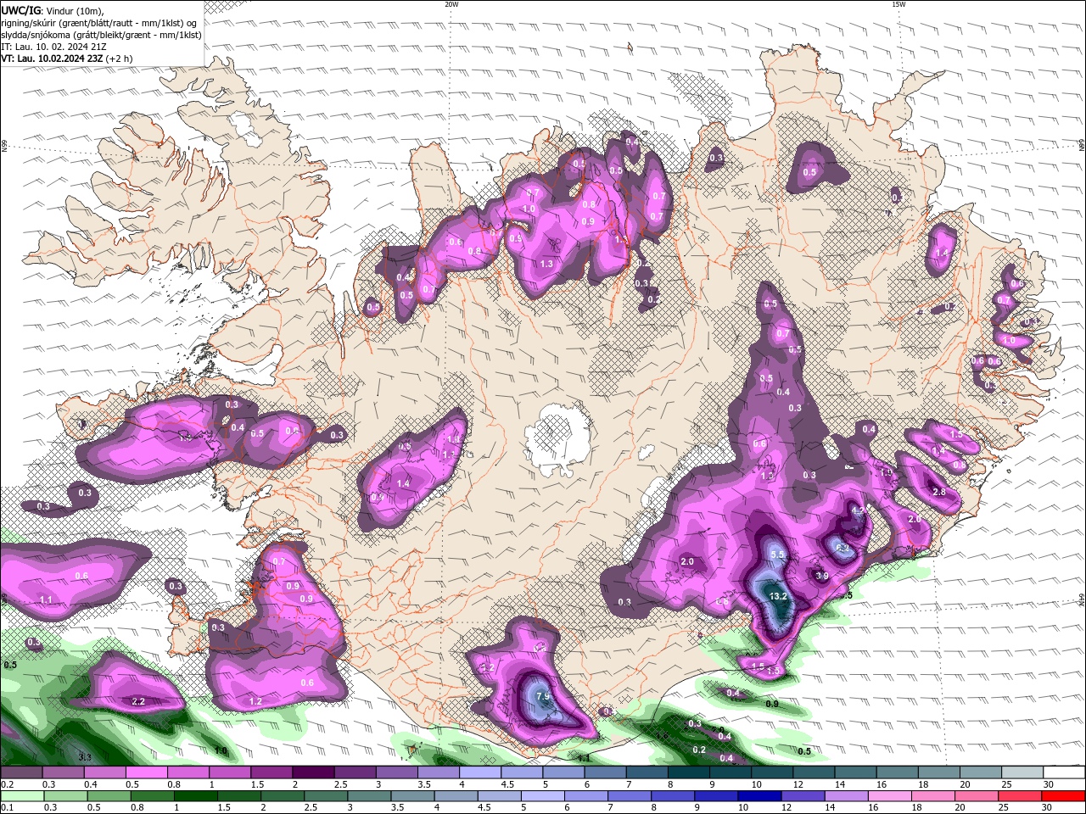1086x814 pixels.
Task: Choose the medium green 0.5–0.8 rain scale swatch
Action: [x=109, y=796]
